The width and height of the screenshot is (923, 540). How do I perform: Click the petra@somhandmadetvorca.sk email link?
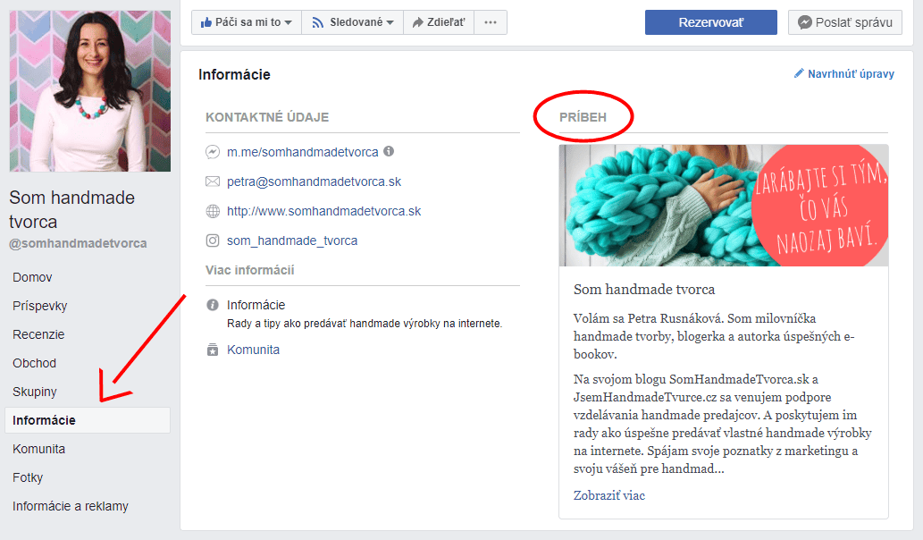pyautogui.click(x=314, y=181)
